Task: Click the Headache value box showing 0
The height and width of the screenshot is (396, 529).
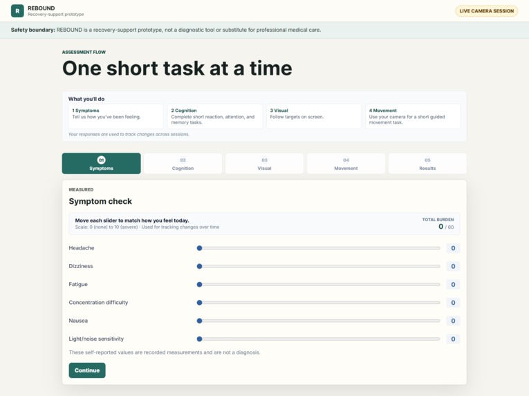Action: [453, 248]
